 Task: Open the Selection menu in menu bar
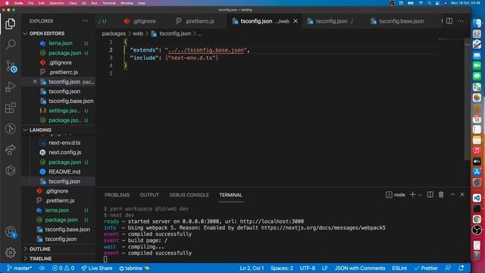(57, 3)
